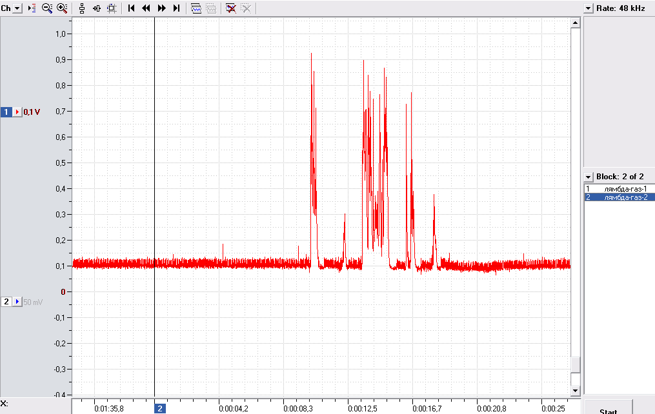Viewport: 655px width, 414px height.
Task: Select the channel 2 number box
Action: pos(6,301)
